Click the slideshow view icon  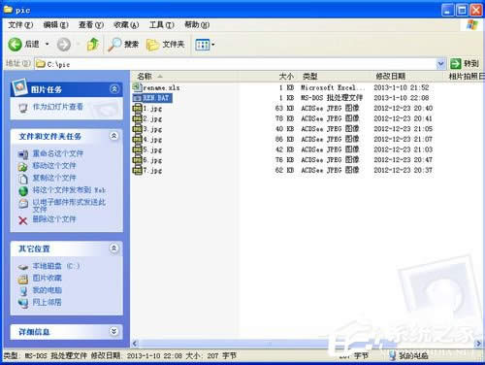pyautogui.click(x=23, y=108)
